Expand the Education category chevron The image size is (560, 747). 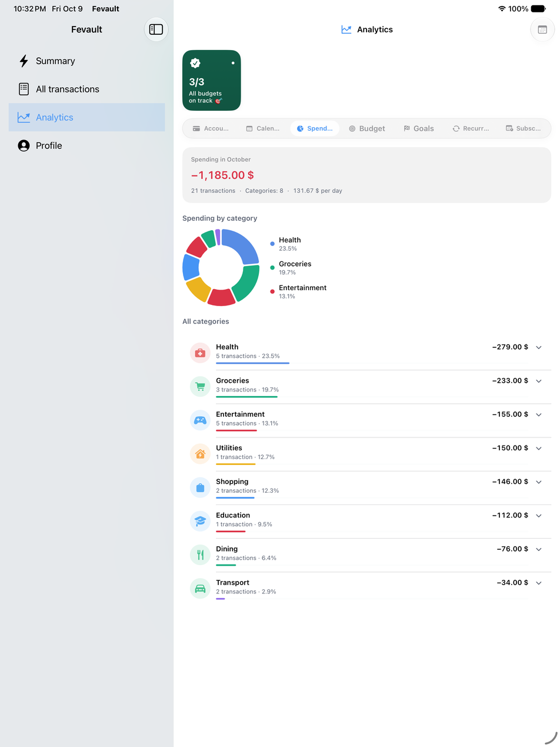[x=538, y=515]
